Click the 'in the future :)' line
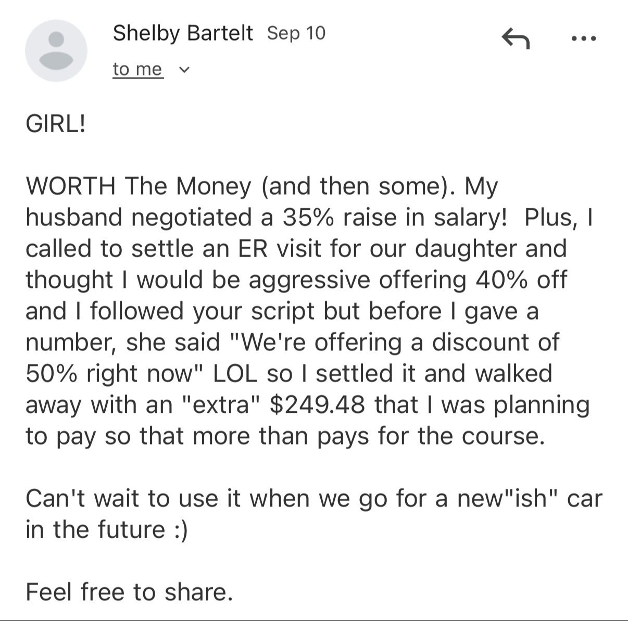This screenshot has width=628, height=621. point(106,529)
